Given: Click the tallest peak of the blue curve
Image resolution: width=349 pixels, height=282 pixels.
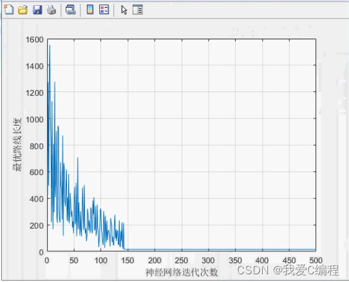Looking at the screenshot, I should [x=50, y=46].
